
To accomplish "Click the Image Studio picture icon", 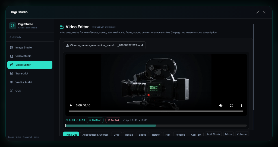I will tap(11, 48).
